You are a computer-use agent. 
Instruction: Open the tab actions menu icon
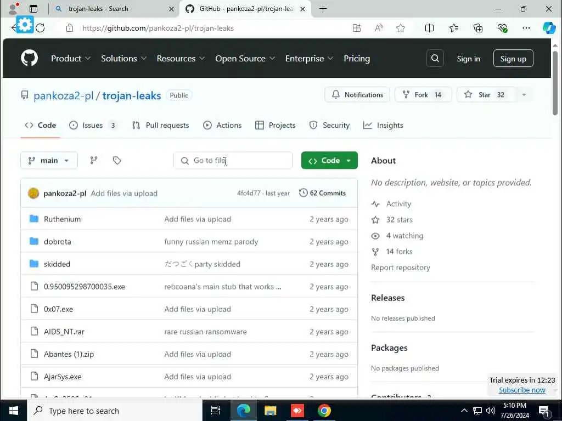[x=33, y=9]
